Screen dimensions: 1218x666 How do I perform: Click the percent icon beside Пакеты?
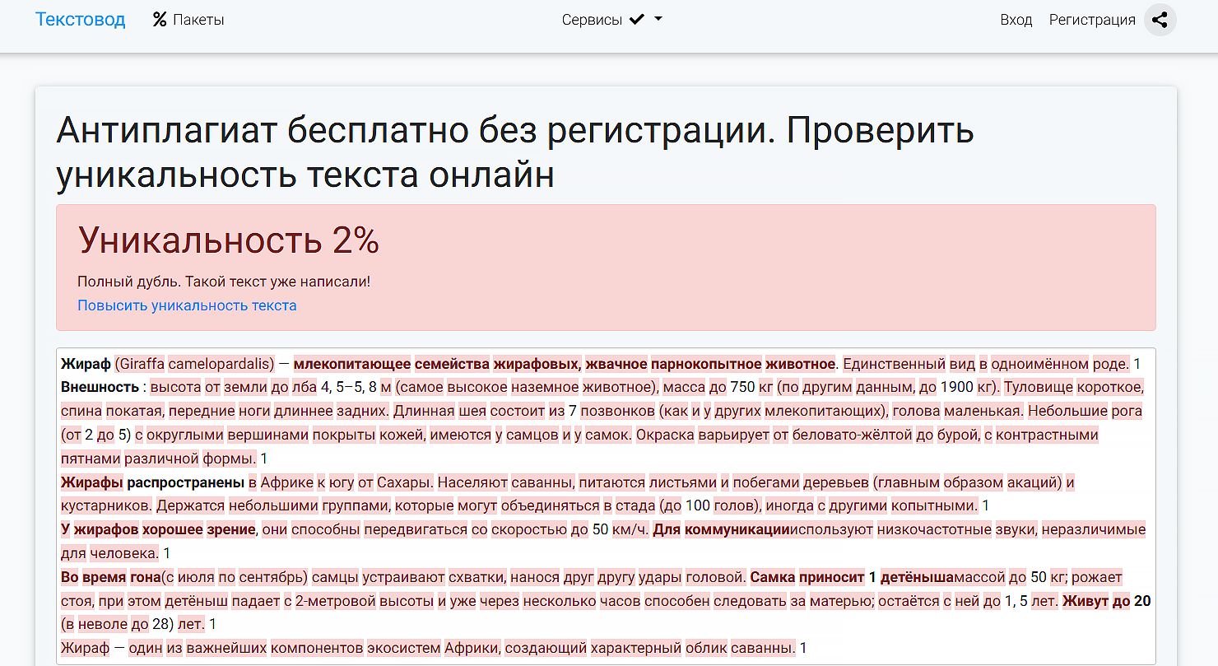160,20
